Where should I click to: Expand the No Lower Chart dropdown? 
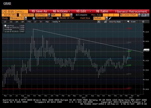click(139, 15)
